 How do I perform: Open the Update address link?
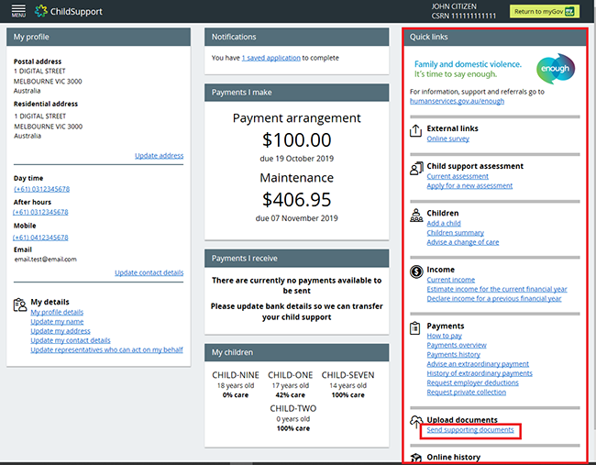(159, 156)
